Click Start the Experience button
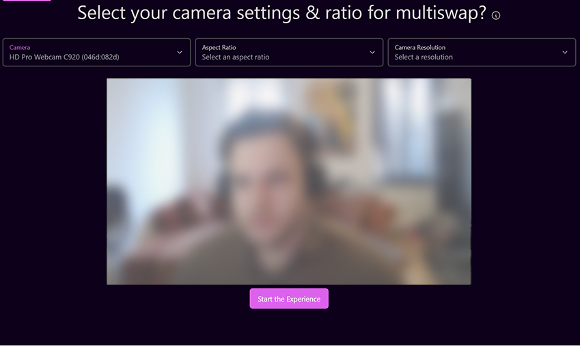 tap(289, 299)
